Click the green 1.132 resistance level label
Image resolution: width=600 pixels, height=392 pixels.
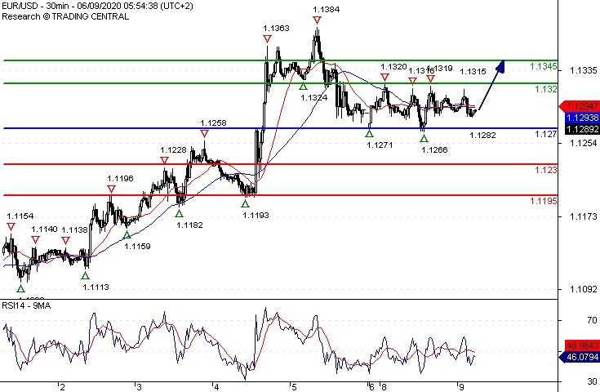(x=546, y=89)
